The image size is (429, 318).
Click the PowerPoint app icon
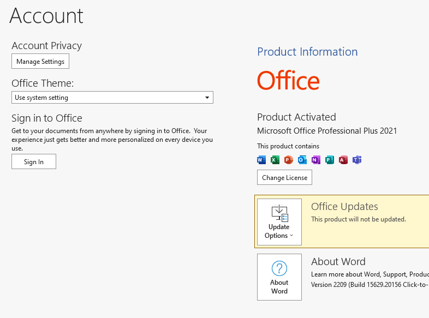288,160
